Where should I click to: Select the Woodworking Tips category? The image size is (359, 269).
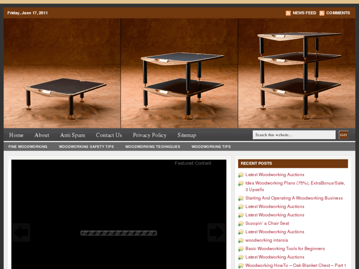[x=211, y=147]
